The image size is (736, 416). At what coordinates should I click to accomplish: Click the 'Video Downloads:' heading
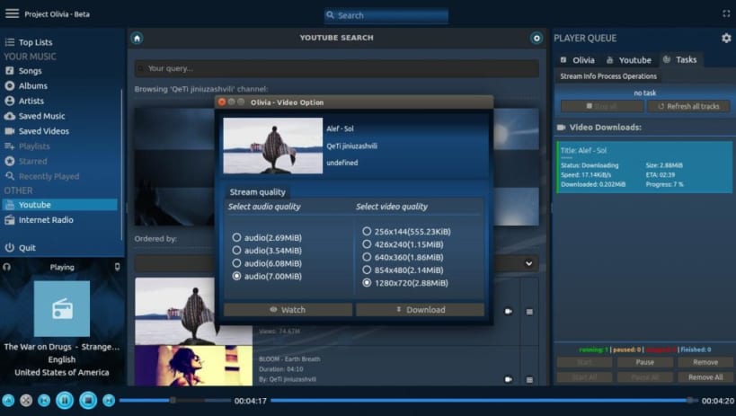click(x=605, y=128)
